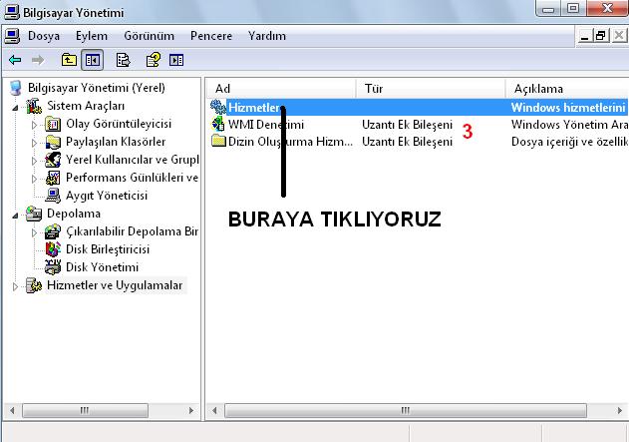Click the WMI Denetimi icon in list
The image size is (629, 442).
218,124
